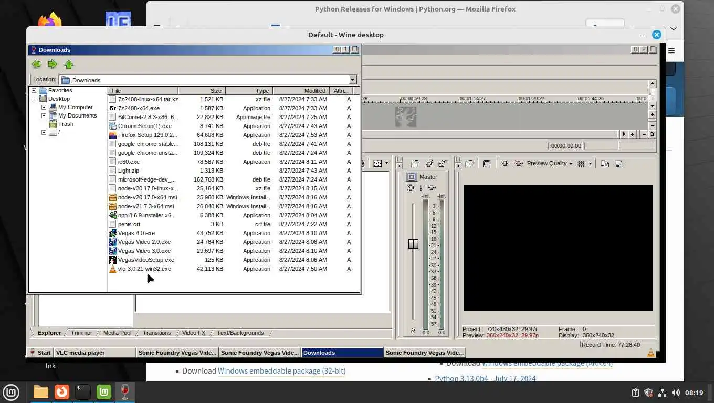Select the file ie60.exe
Viewport: 714px width, 403px height.
(x=129, y=162)
